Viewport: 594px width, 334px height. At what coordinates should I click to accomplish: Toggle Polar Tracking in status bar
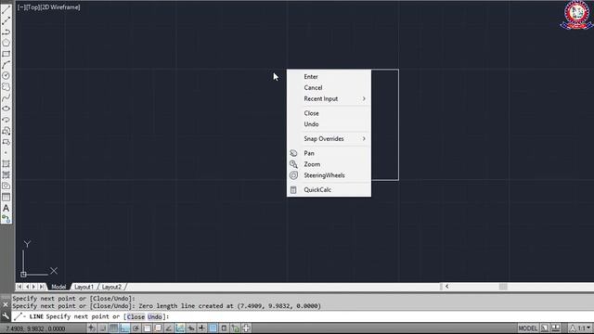pos(136,328)
